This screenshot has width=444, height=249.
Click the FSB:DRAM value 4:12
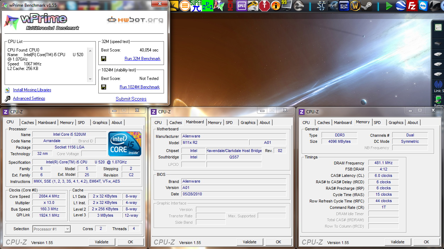(383, 169)
